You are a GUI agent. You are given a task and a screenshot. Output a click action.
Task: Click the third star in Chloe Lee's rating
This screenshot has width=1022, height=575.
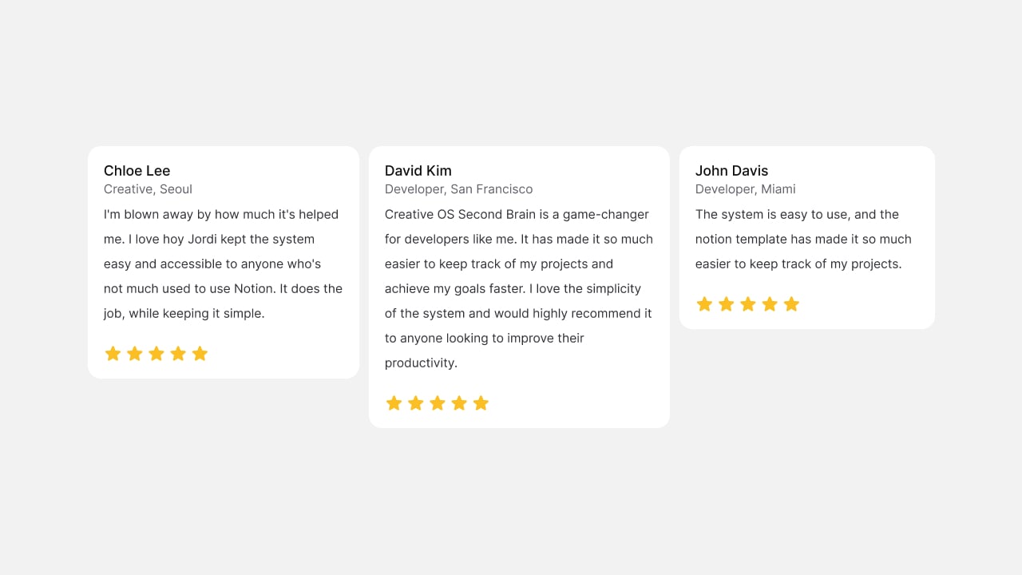click(x=156, y=353)
